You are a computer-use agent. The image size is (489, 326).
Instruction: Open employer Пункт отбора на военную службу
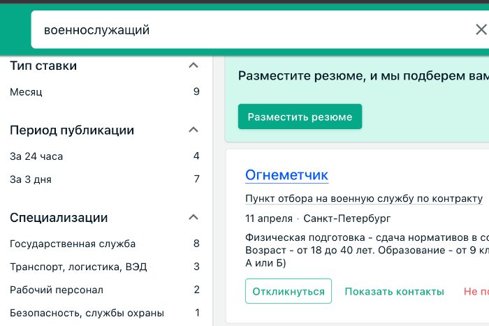[363, 198]
